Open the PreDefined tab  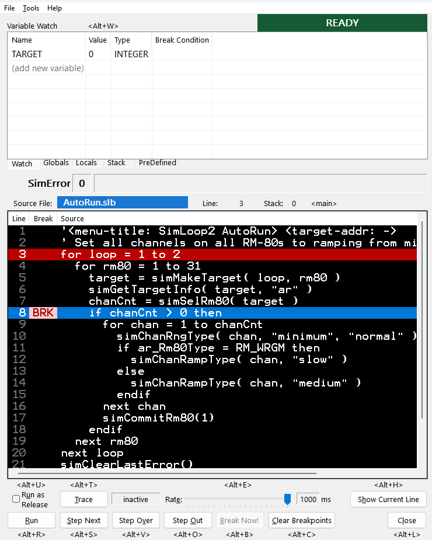[157, 163]
